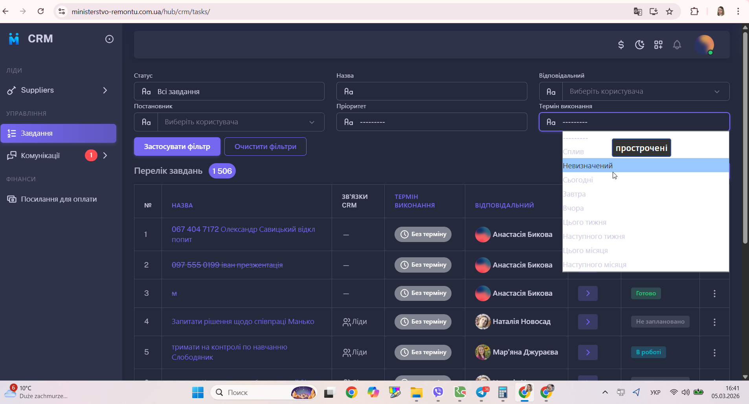Screen dimensions: 749x404
Task: Click the install app icon in address bar
Action: 654,12
